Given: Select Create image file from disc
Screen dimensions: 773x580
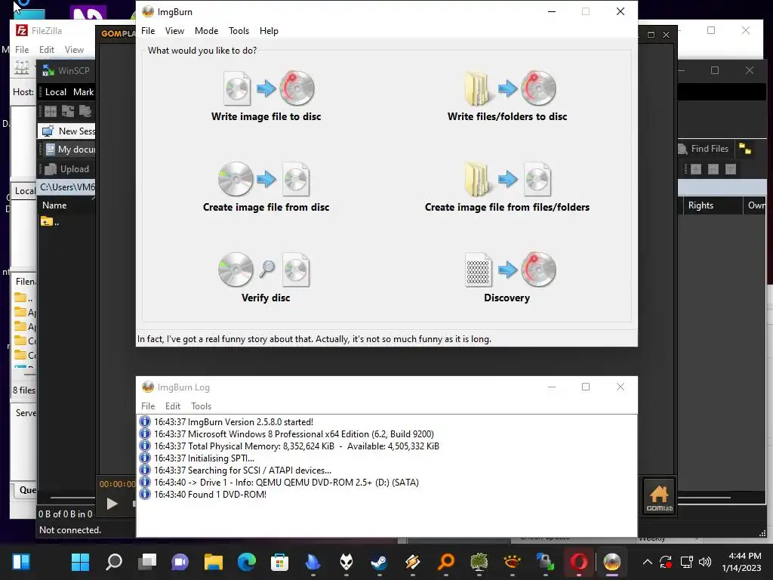Looking at the screenshot, I should (266, 187).
